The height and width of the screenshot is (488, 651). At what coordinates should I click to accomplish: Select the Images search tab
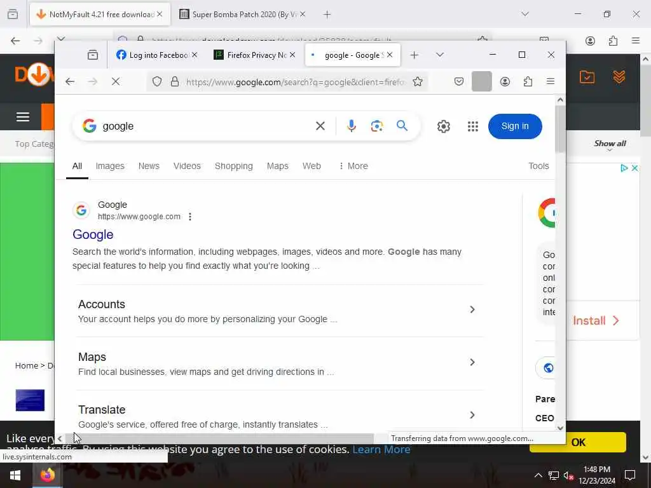(x=110, y=166)
